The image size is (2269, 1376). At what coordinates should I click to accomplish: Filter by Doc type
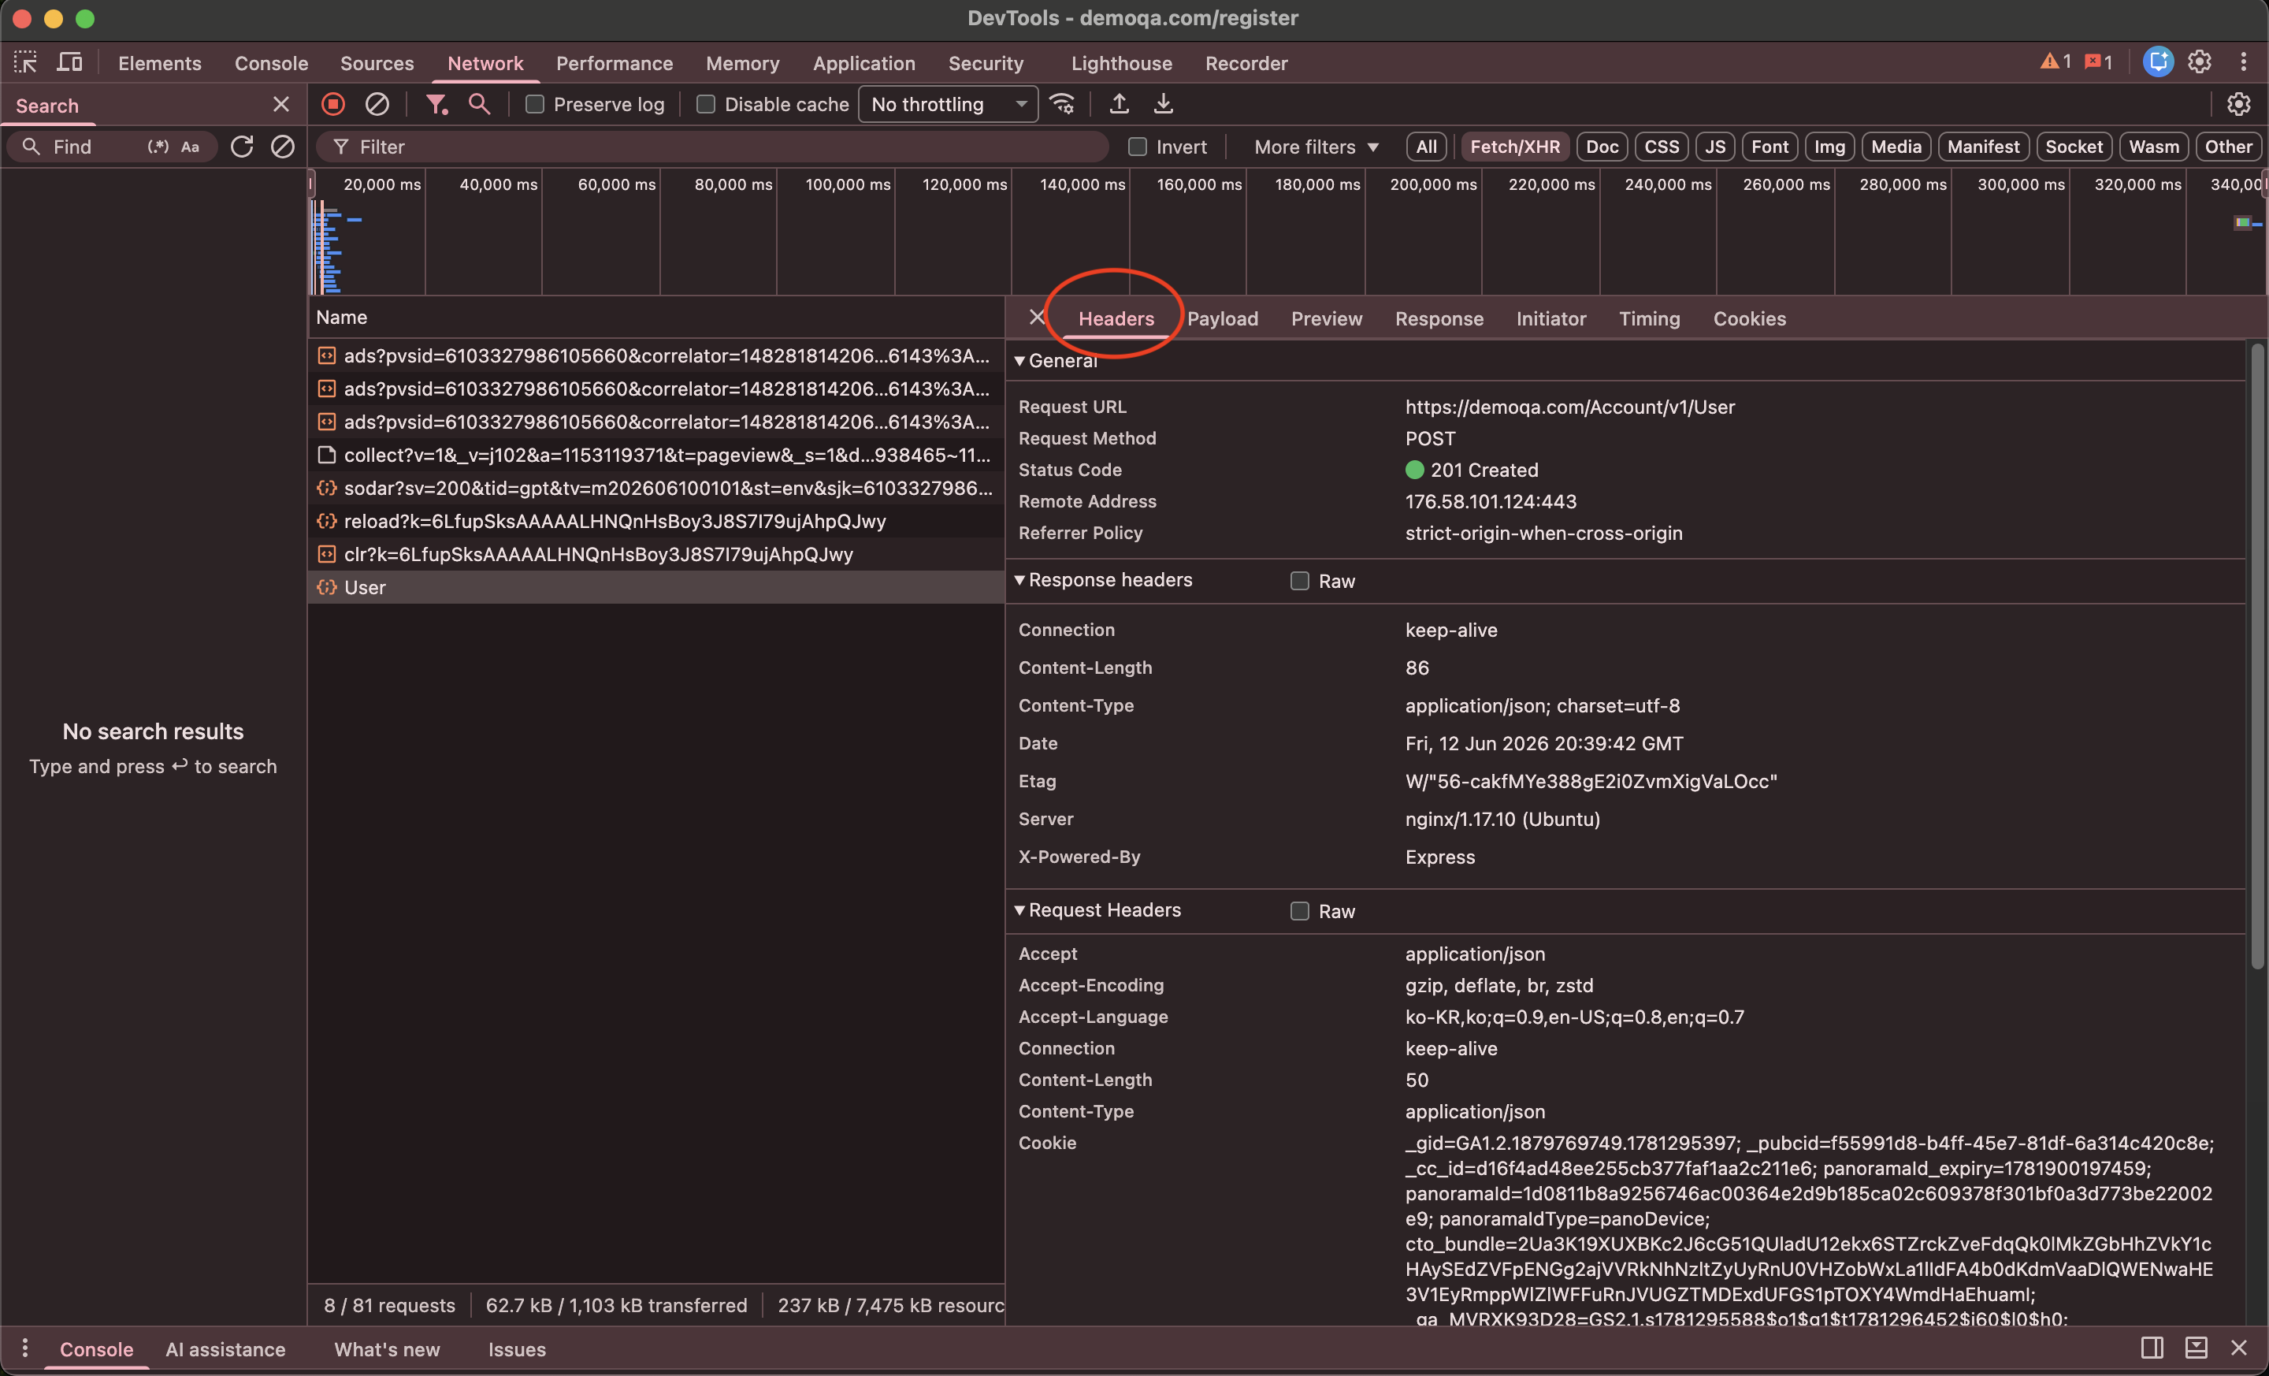(1602, 147)
